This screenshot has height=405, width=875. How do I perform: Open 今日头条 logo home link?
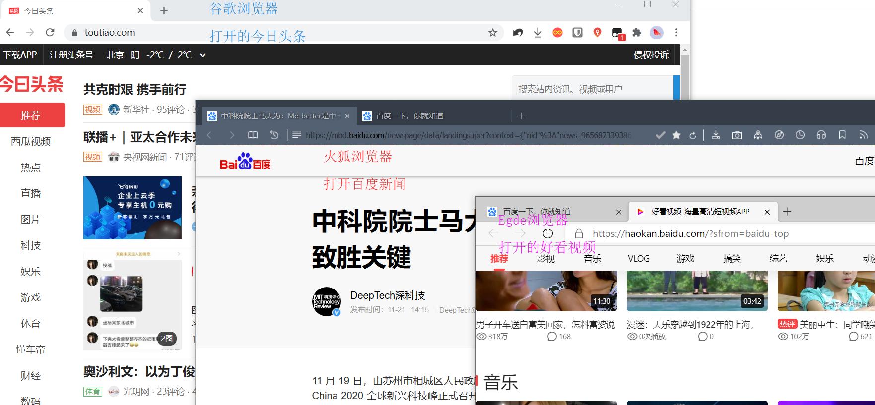32,84
